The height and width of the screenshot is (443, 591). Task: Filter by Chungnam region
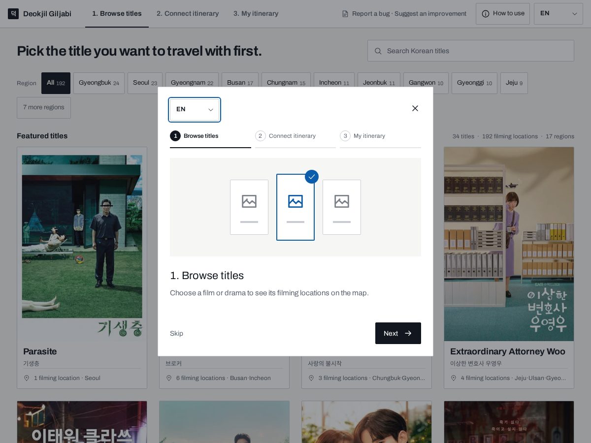tap(286, 83)
